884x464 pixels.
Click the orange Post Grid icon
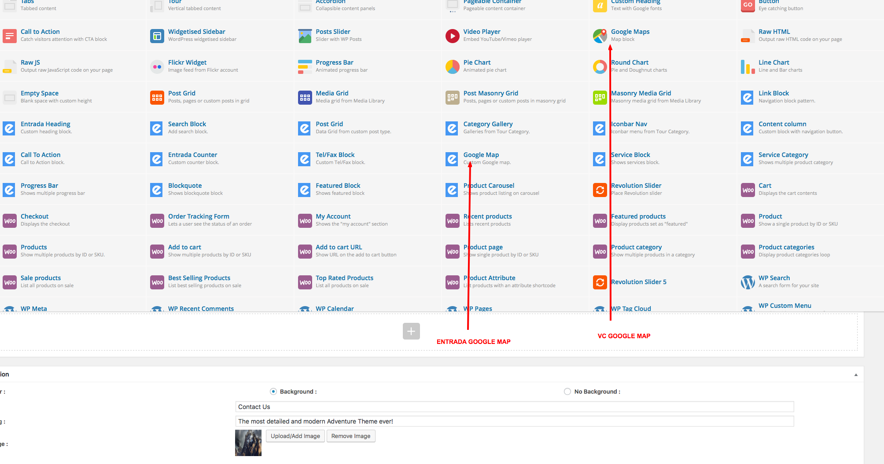click(157, 97)
